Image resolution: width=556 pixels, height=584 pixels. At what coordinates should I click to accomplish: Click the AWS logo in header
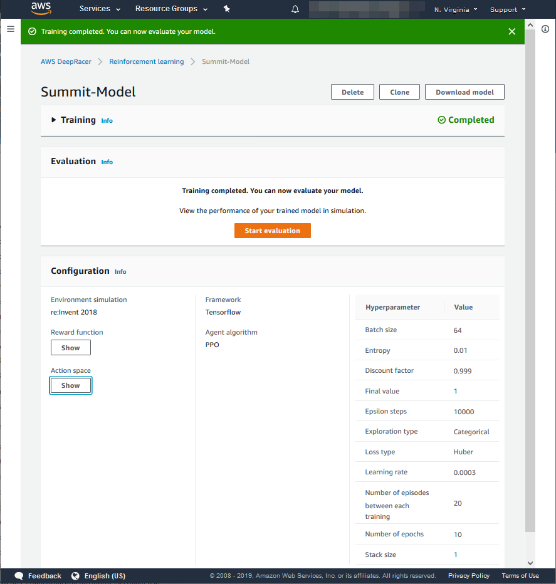coord(41,9)
